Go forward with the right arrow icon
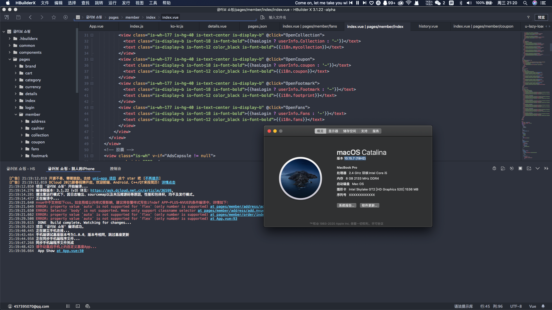This screenshot has height=310, width=552. pos(42,17)
